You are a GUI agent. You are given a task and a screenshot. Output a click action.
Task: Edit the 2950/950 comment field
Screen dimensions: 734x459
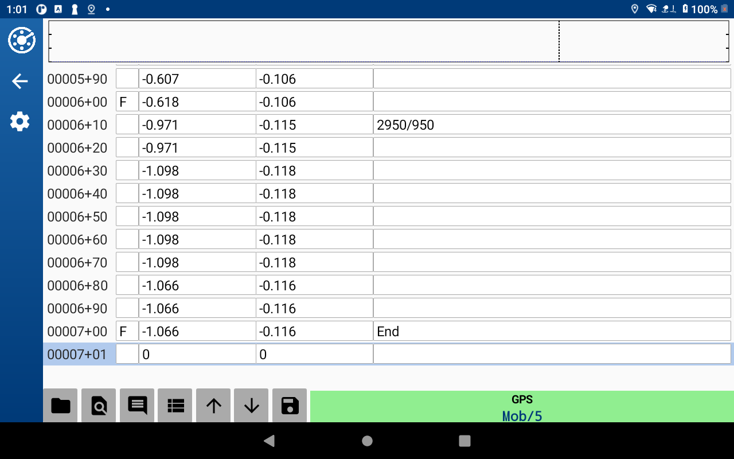pos(552,125)
